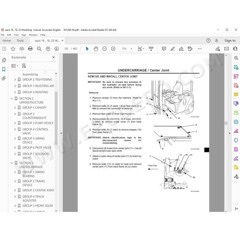Viewport: 240px width, 240px height.
Task: Select the highlighter pen tool
Action: click(173, 49)
